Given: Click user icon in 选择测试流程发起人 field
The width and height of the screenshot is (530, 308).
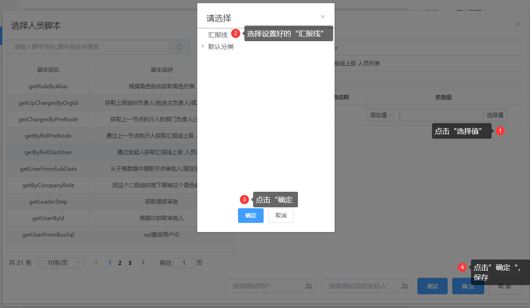Looking at the screenshot, I should click(x=405, y=286).
